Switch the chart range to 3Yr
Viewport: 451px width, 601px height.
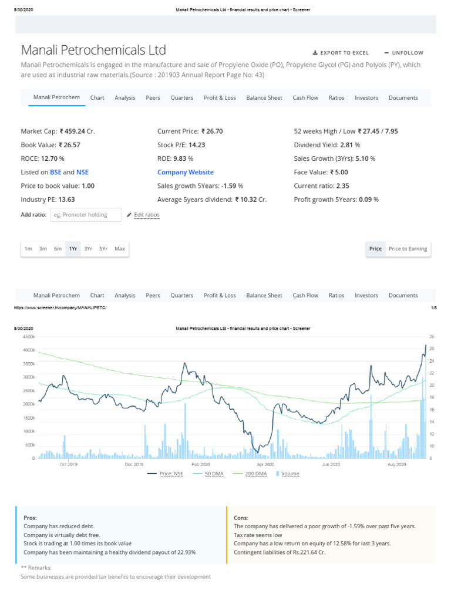[x=88, y=249]
